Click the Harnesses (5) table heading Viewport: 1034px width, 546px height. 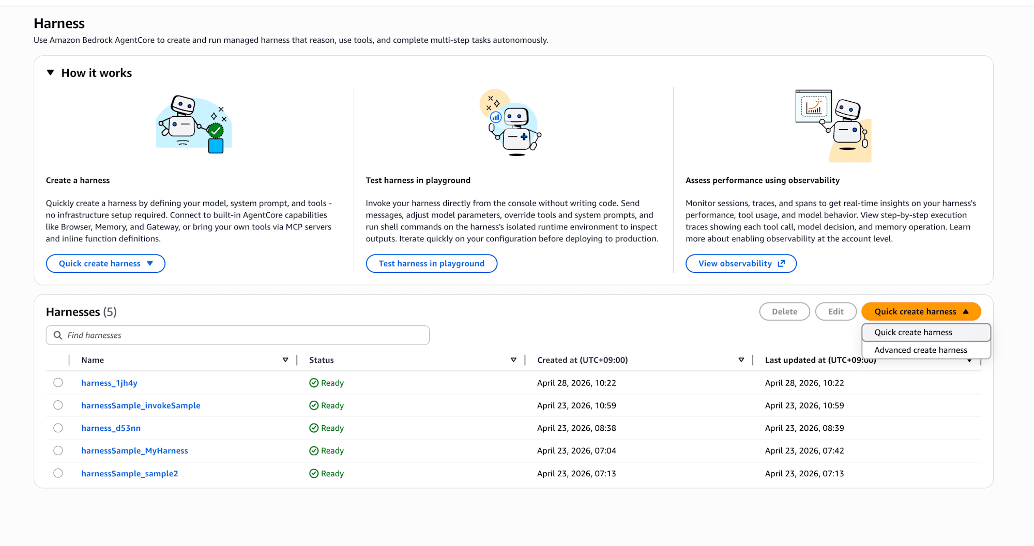pos(81,312)
